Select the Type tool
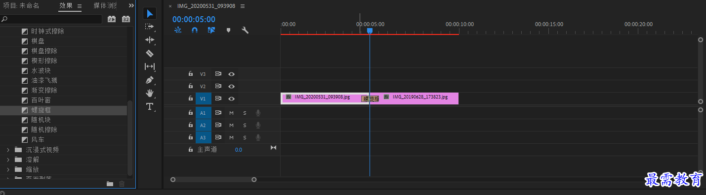Image resolution: width=706 pixels, height=195 pixels. click(x=150, y=106)
